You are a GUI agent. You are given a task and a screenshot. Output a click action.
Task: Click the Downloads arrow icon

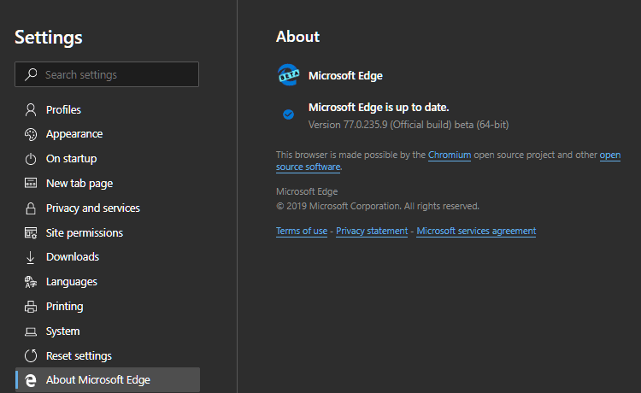coord(30,257)
